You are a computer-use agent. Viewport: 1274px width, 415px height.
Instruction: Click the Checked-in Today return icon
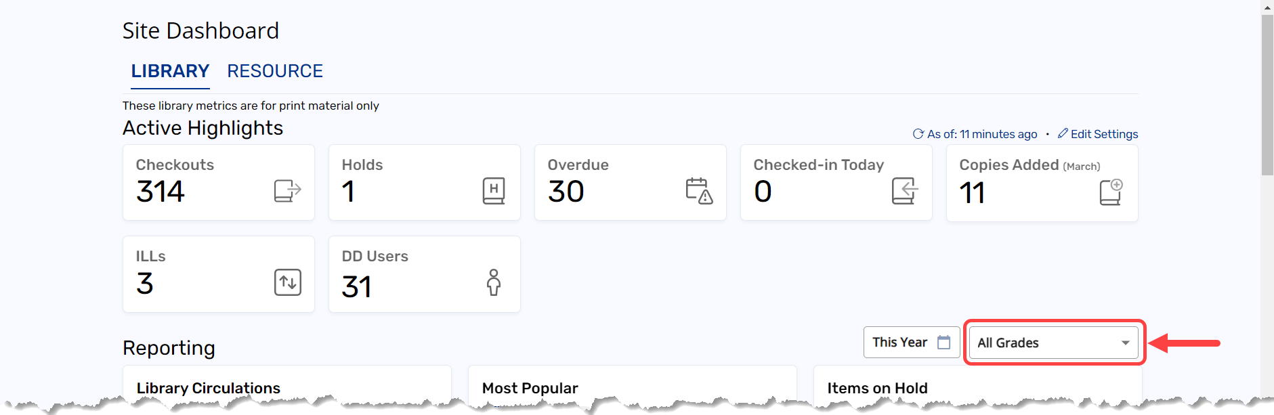[905, 191]
